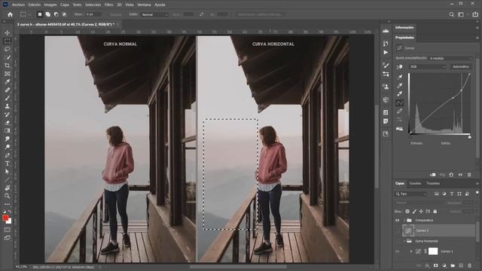Select the Clone Stamp tool
Viewport: 482px width, 271px height.
coord(8,106)
